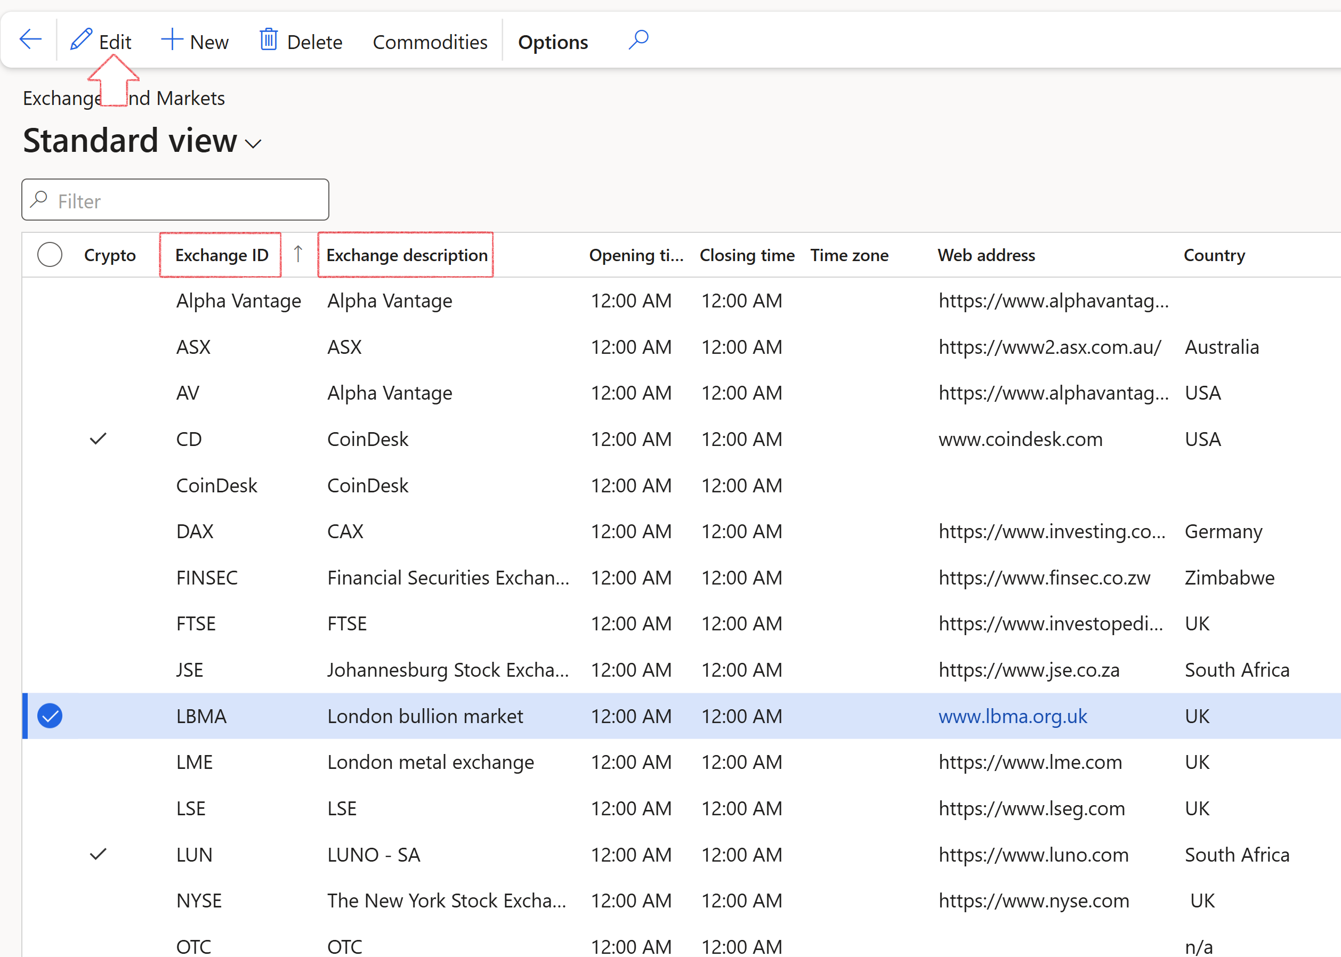
Task: Open the Commodities menu item
Action: coord(430,43)
